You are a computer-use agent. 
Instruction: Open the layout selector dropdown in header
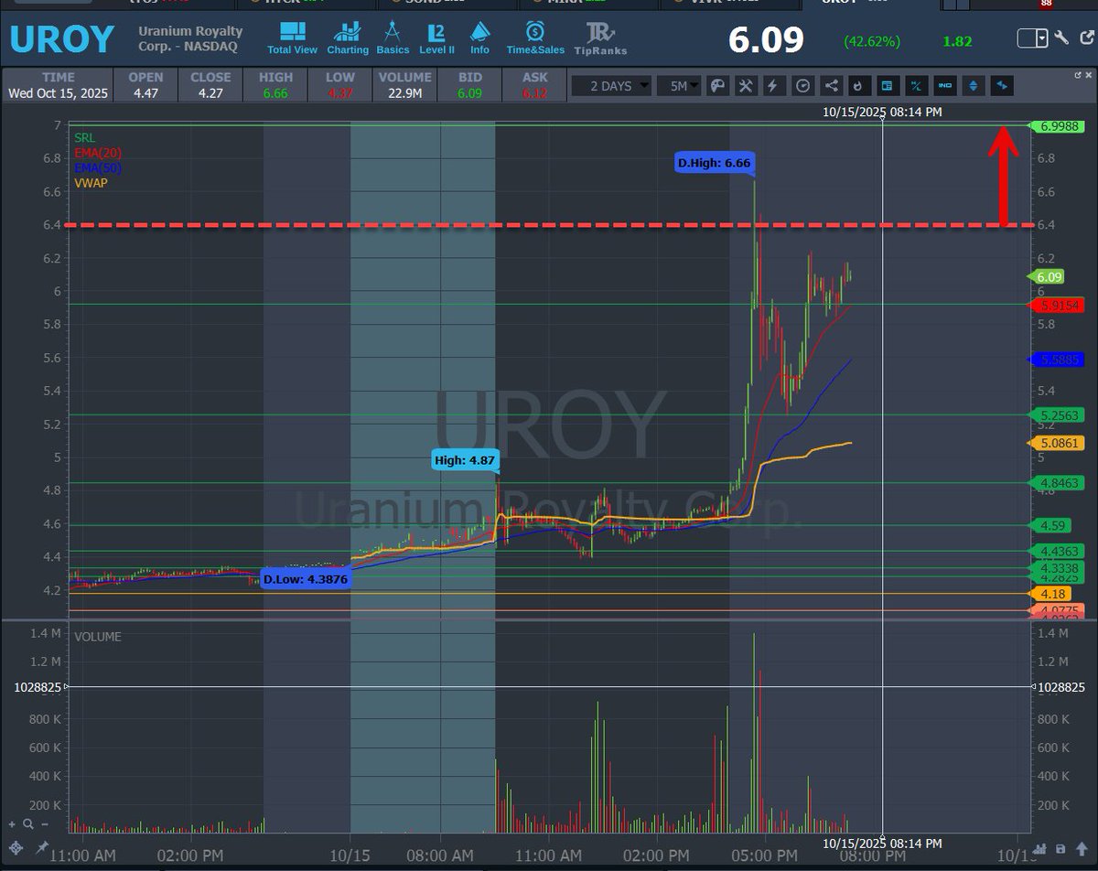tap(1033, 38)
